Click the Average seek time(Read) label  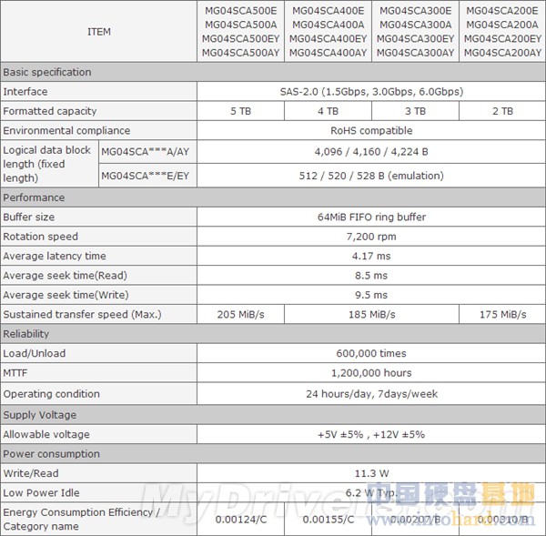point(66,276)
